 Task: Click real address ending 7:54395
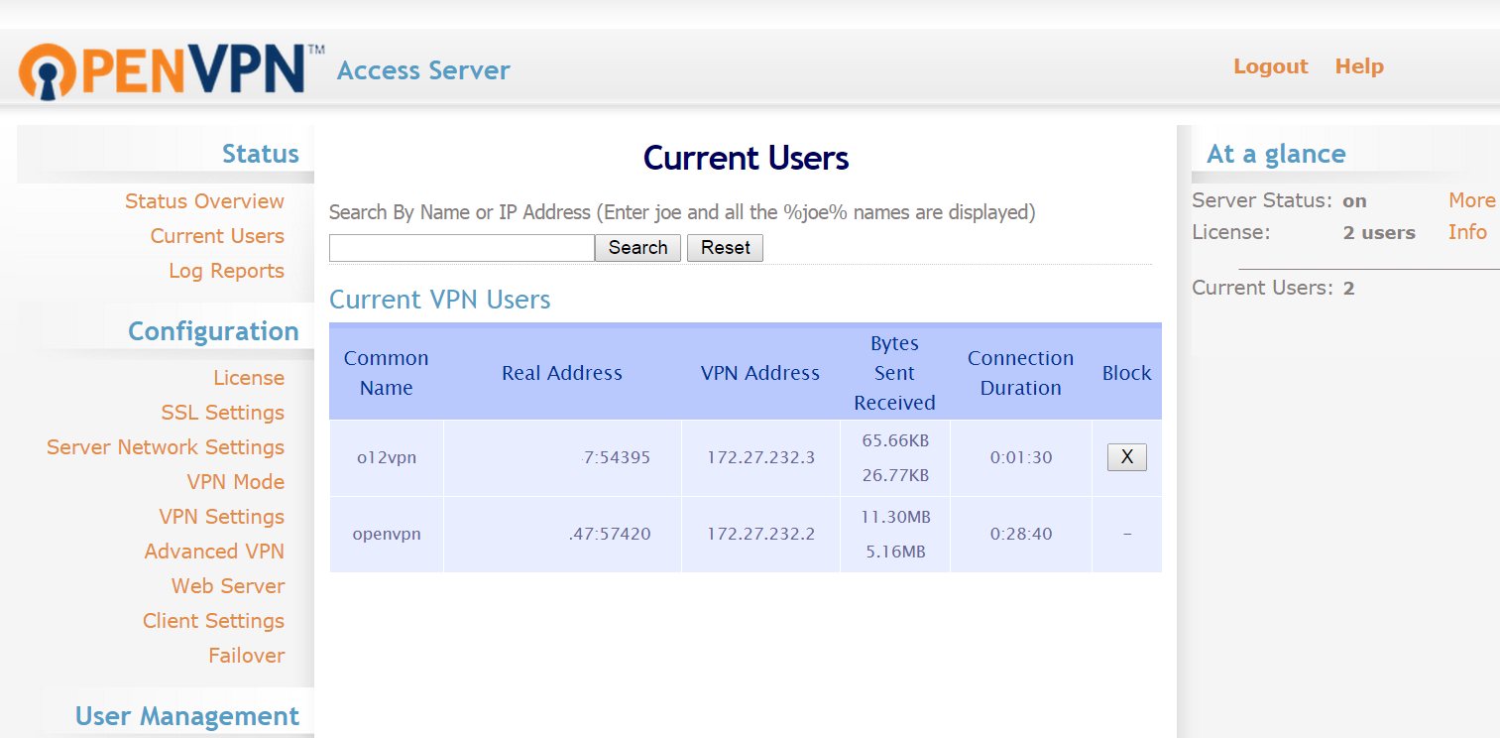pyautogui.click(x=617, y=457)
